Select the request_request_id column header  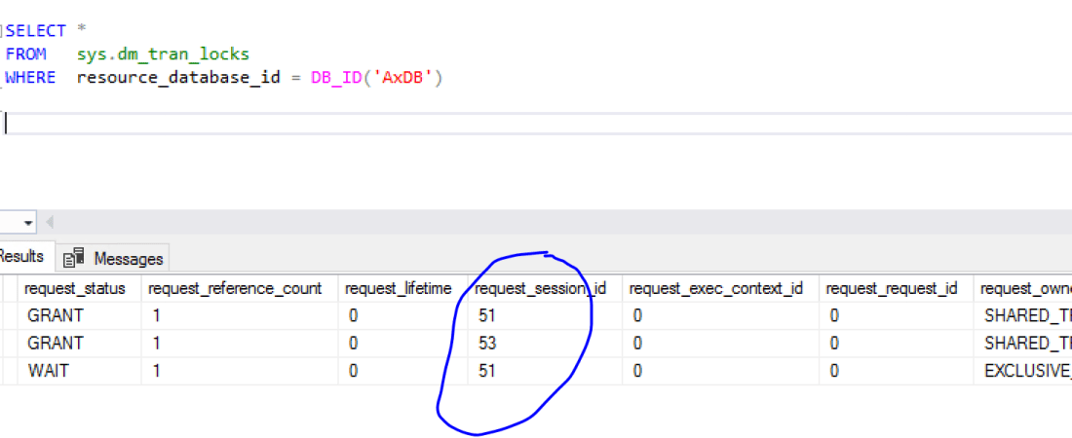coord(892,288)
